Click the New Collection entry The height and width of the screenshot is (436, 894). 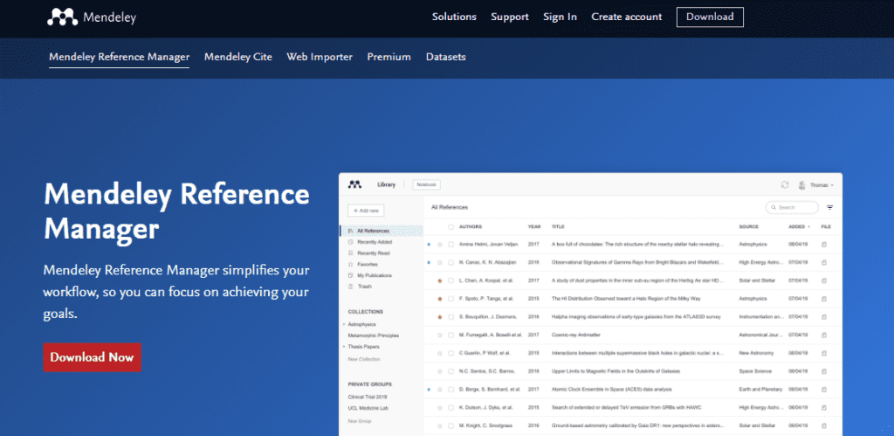point(364,359)
